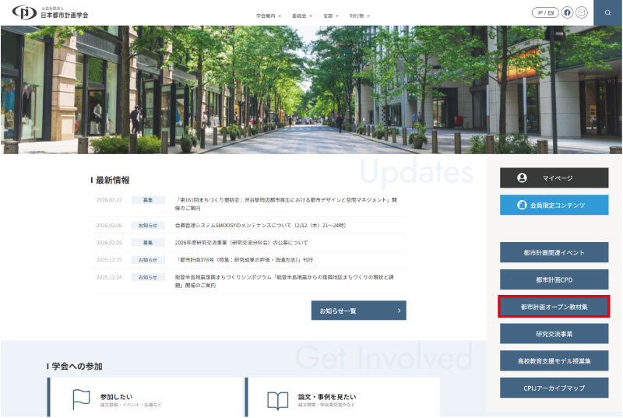623x418 pixels.
Task: Click 募集 tag on 2026.02.05 row
Action: click(148, 243)
